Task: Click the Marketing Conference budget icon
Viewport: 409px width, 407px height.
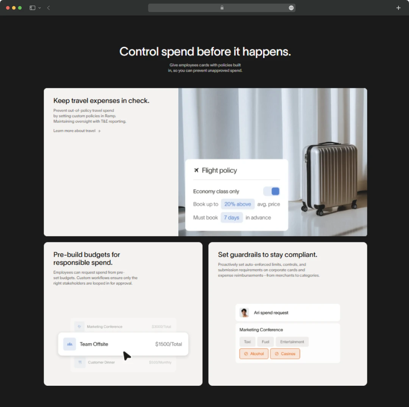Action: pyautogui.click(x=79, y=327)
